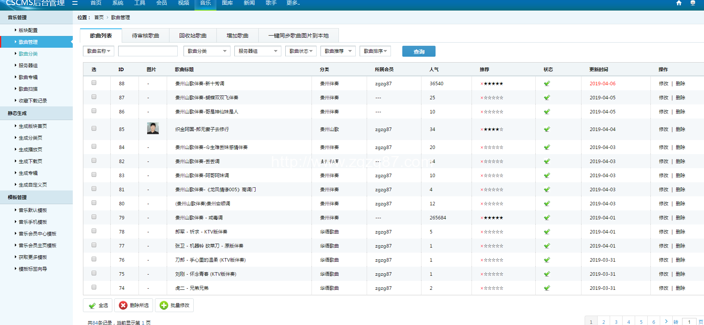The image size is (704, 325).
Task: Click the green status checkmark for song 88
Action: coord(547,83)
